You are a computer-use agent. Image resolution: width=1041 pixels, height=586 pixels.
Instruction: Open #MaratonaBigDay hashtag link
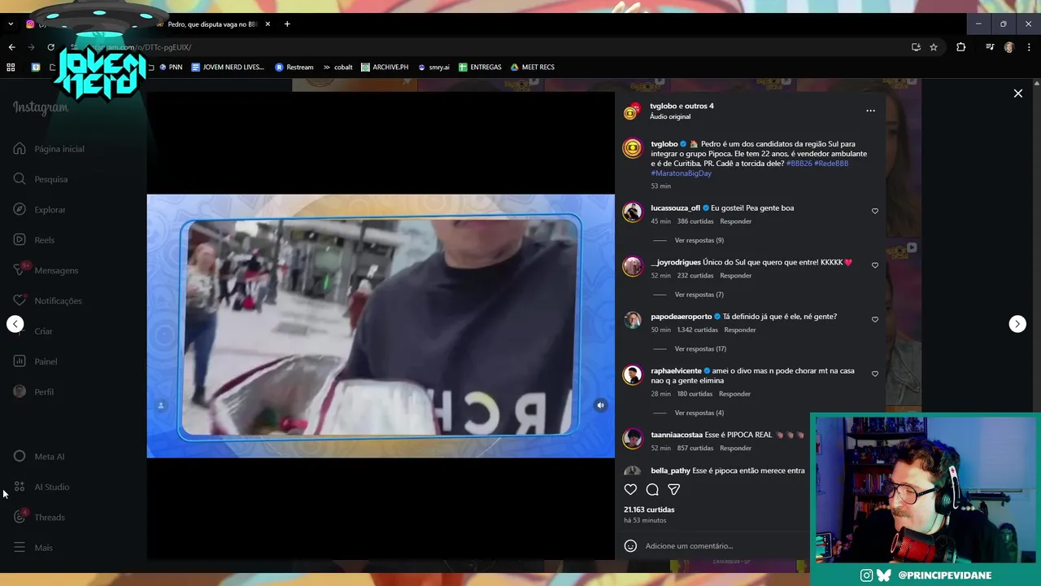coord(682,173)
